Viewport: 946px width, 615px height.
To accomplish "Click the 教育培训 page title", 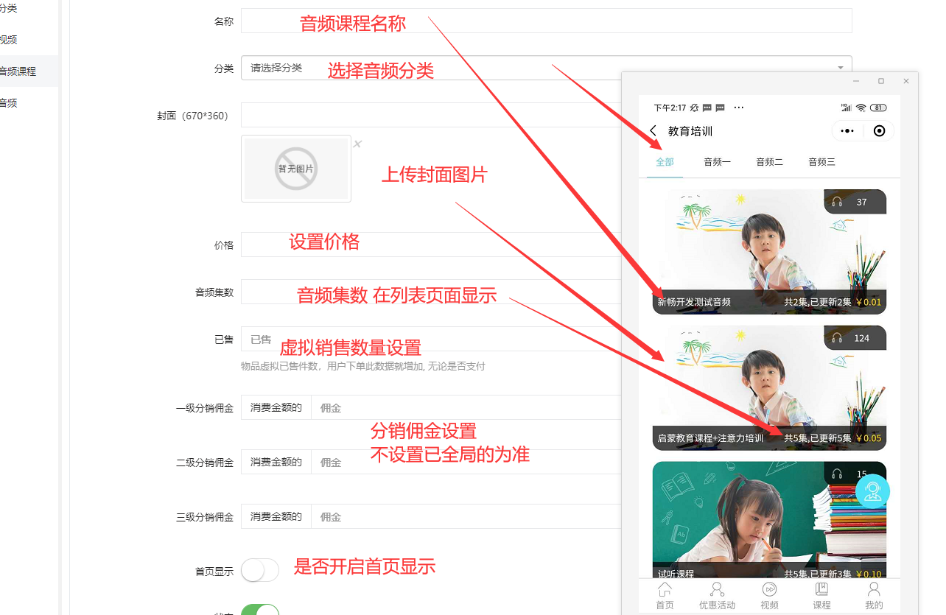I will (690, 131).
